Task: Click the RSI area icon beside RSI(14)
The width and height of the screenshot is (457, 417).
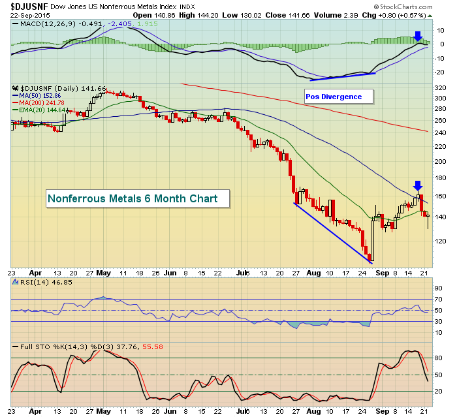Action: point(16,282)
